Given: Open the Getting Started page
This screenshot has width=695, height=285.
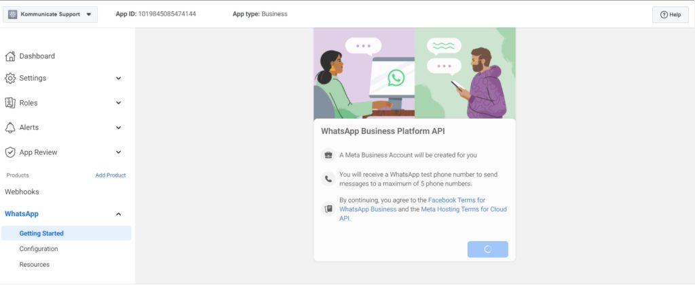Looking at the screenshot, I should click(41, 234).
